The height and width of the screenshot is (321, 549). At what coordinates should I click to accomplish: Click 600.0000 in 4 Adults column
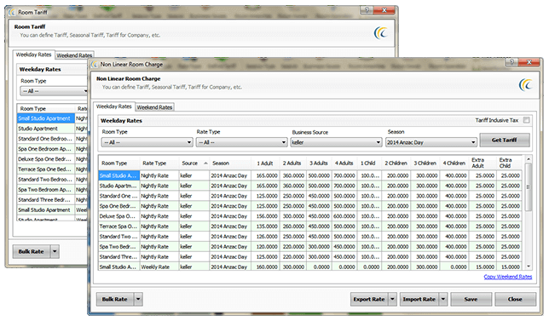point(344,216)
